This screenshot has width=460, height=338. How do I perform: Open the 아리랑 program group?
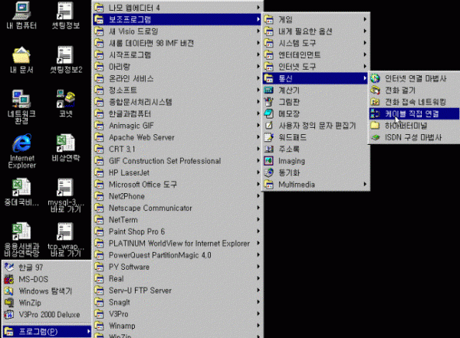177,67
